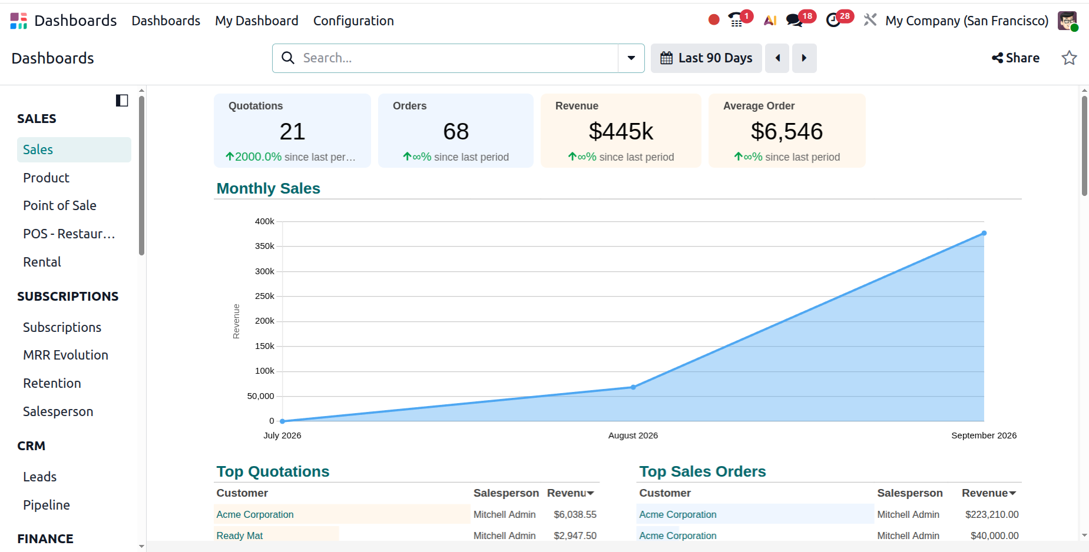Sort Top Sales Orders by Revenue arrow
The image size is (1089, 552).
1013,493
